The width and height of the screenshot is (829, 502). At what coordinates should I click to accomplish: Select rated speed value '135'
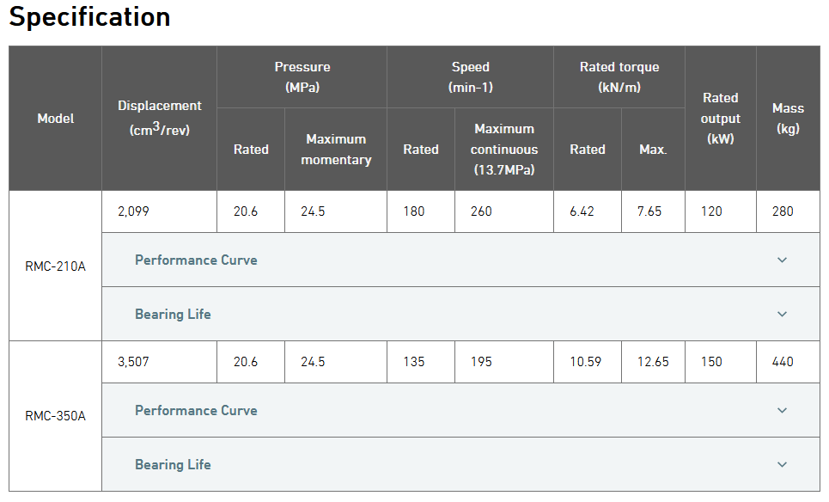[414, 362]
